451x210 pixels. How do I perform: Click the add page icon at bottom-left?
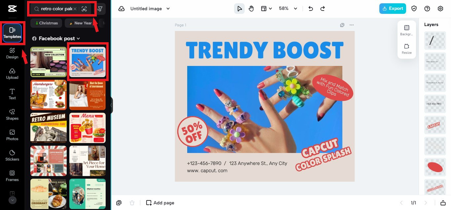119,203
